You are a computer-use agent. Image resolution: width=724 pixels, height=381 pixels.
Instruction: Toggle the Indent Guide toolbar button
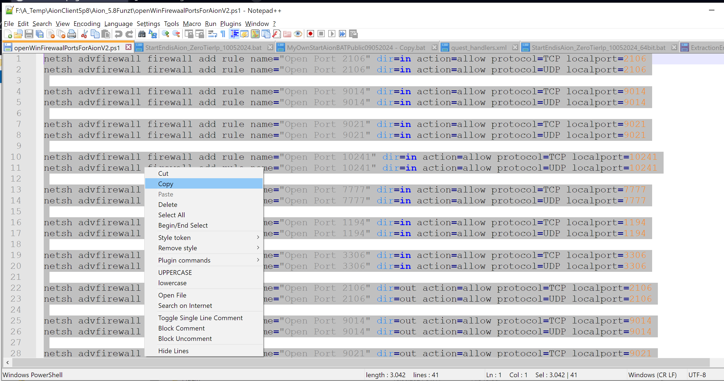[234, 34]
